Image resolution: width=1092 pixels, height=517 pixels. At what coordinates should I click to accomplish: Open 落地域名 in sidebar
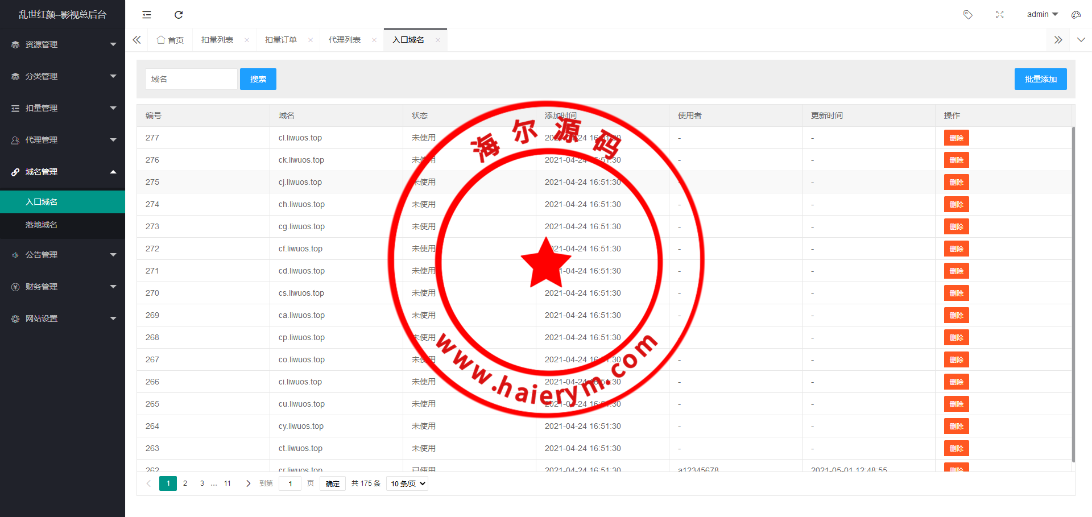42,225
